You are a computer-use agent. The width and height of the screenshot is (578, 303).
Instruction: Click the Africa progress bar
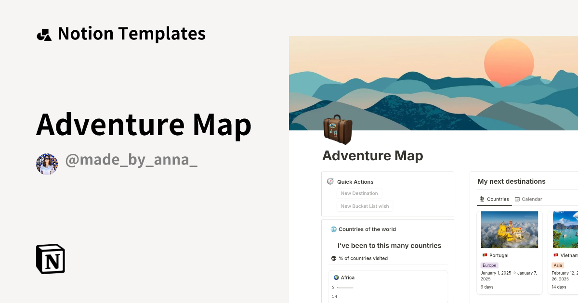coord(345,287)
